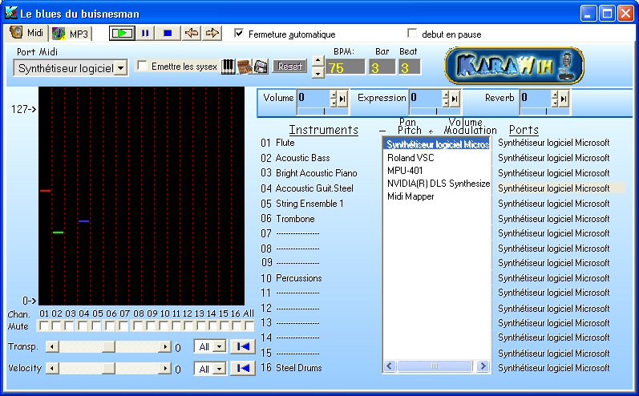The height and width of the screenshot is (396, 639).
Task: Mute channel 01 checkbox
Action: point(43,326)
